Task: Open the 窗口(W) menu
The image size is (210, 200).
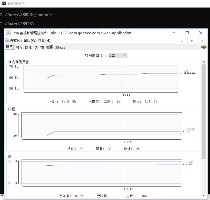Action: tap(30, 41)
